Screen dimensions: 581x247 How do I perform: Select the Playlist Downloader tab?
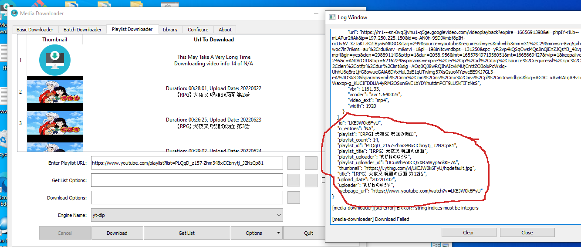coord(132,29)
